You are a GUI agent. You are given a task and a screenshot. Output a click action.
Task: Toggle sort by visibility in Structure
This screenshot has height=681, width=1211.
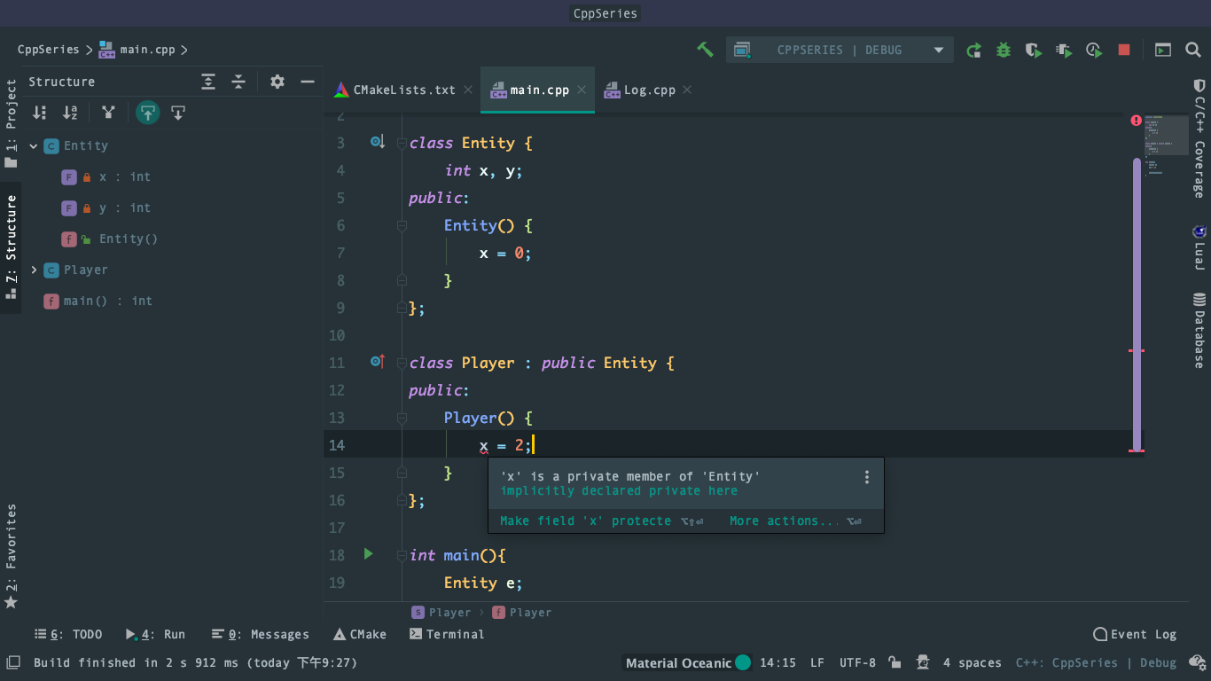point(40,113)
